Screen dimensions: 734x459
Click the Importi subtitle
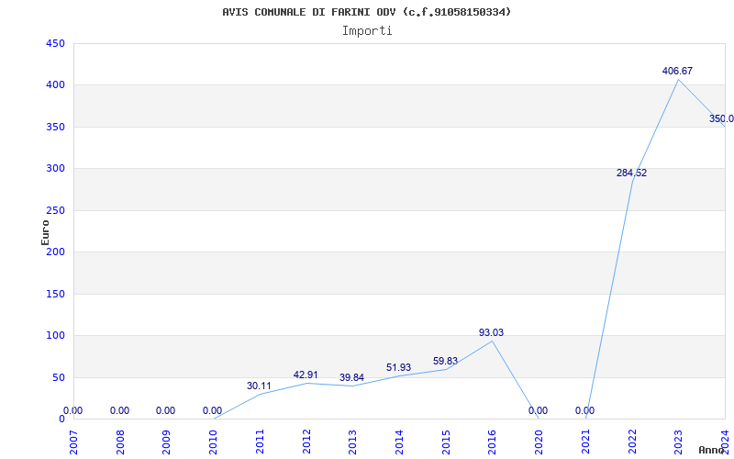[x=367, y=31]
